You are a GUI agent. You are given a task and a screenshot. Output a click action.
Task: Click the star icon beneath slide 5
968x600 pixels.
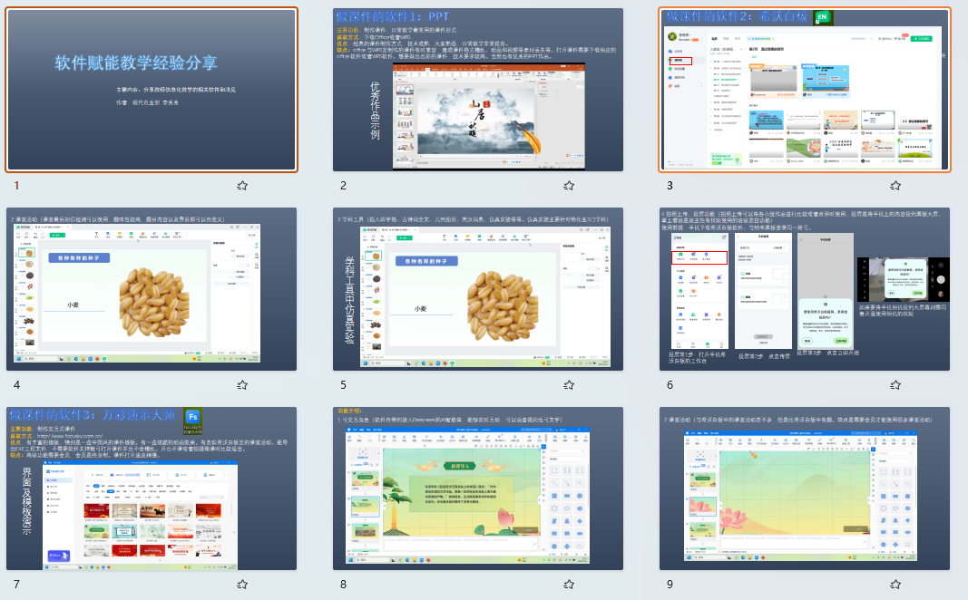(569, 385)
